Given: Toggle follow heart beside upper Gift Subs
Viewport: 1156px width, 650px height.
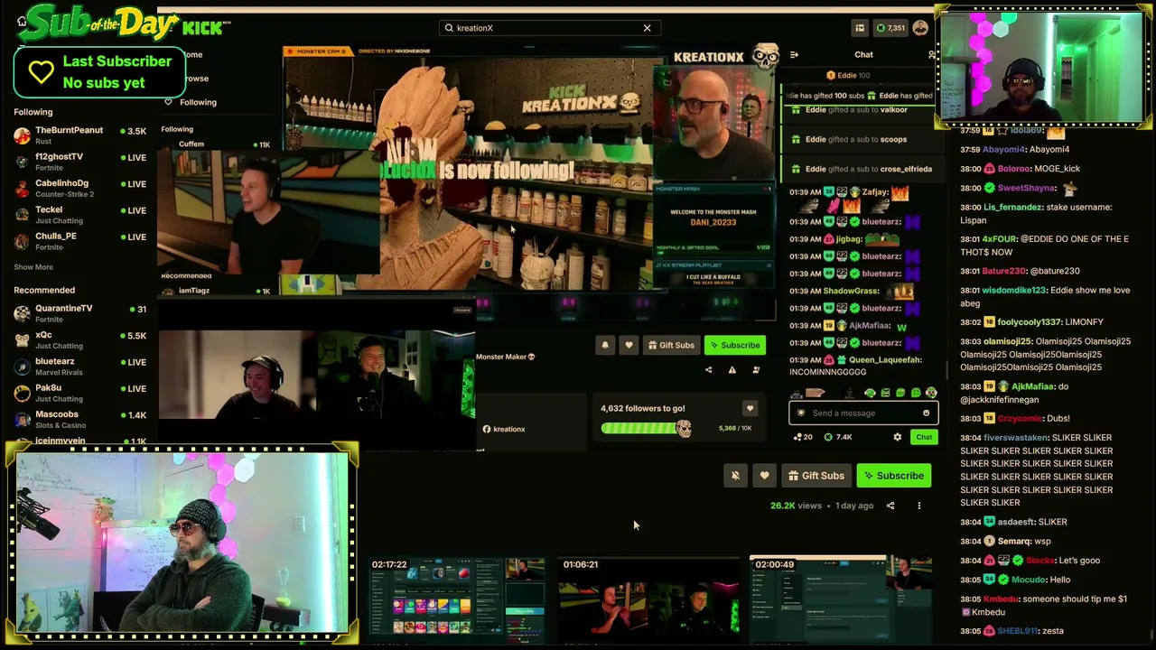Looking at the screenshot, I should coord(629,345).
